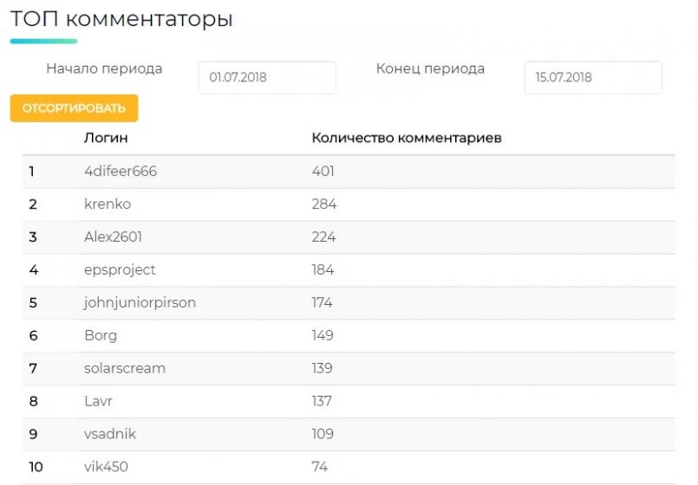Click comment count 284 for krenko
The height and width of the screenshot is (485, 698).
pos(324,204)
